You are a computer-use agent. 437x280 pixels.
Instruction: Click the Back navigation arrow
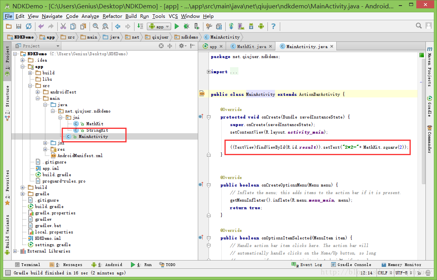tap(118, 27)
